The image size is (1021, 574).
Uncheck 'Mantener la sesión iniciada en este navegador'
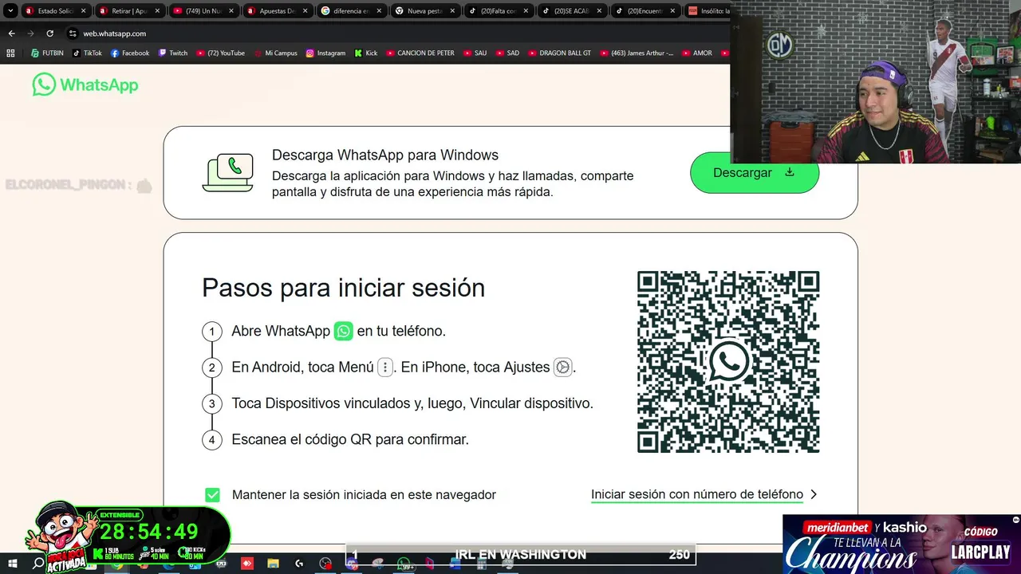[x=212, y=495]
